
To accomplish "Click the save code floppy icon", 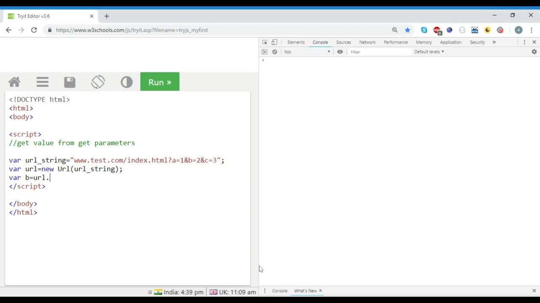I will tap(70, 82).
